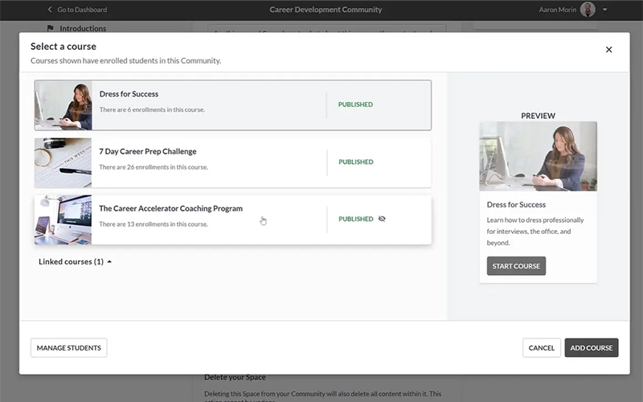643x402 pixels.
Task: Click the back arrow next to Go to Dashboard
Action: (x=50, y=10)
